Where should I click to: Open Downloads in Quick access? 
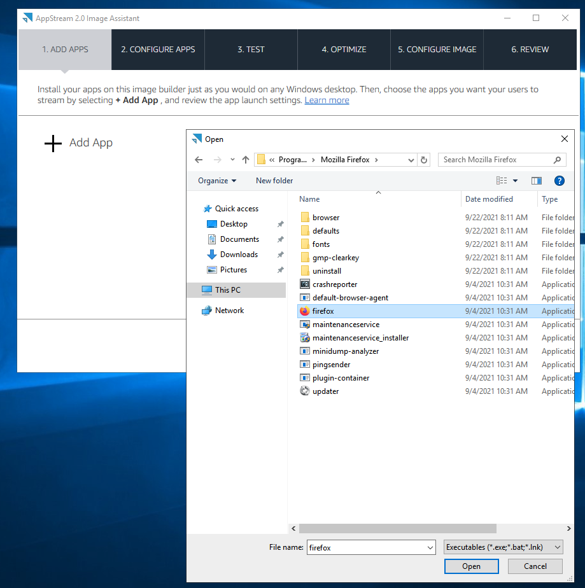click(x=239, y=255)
